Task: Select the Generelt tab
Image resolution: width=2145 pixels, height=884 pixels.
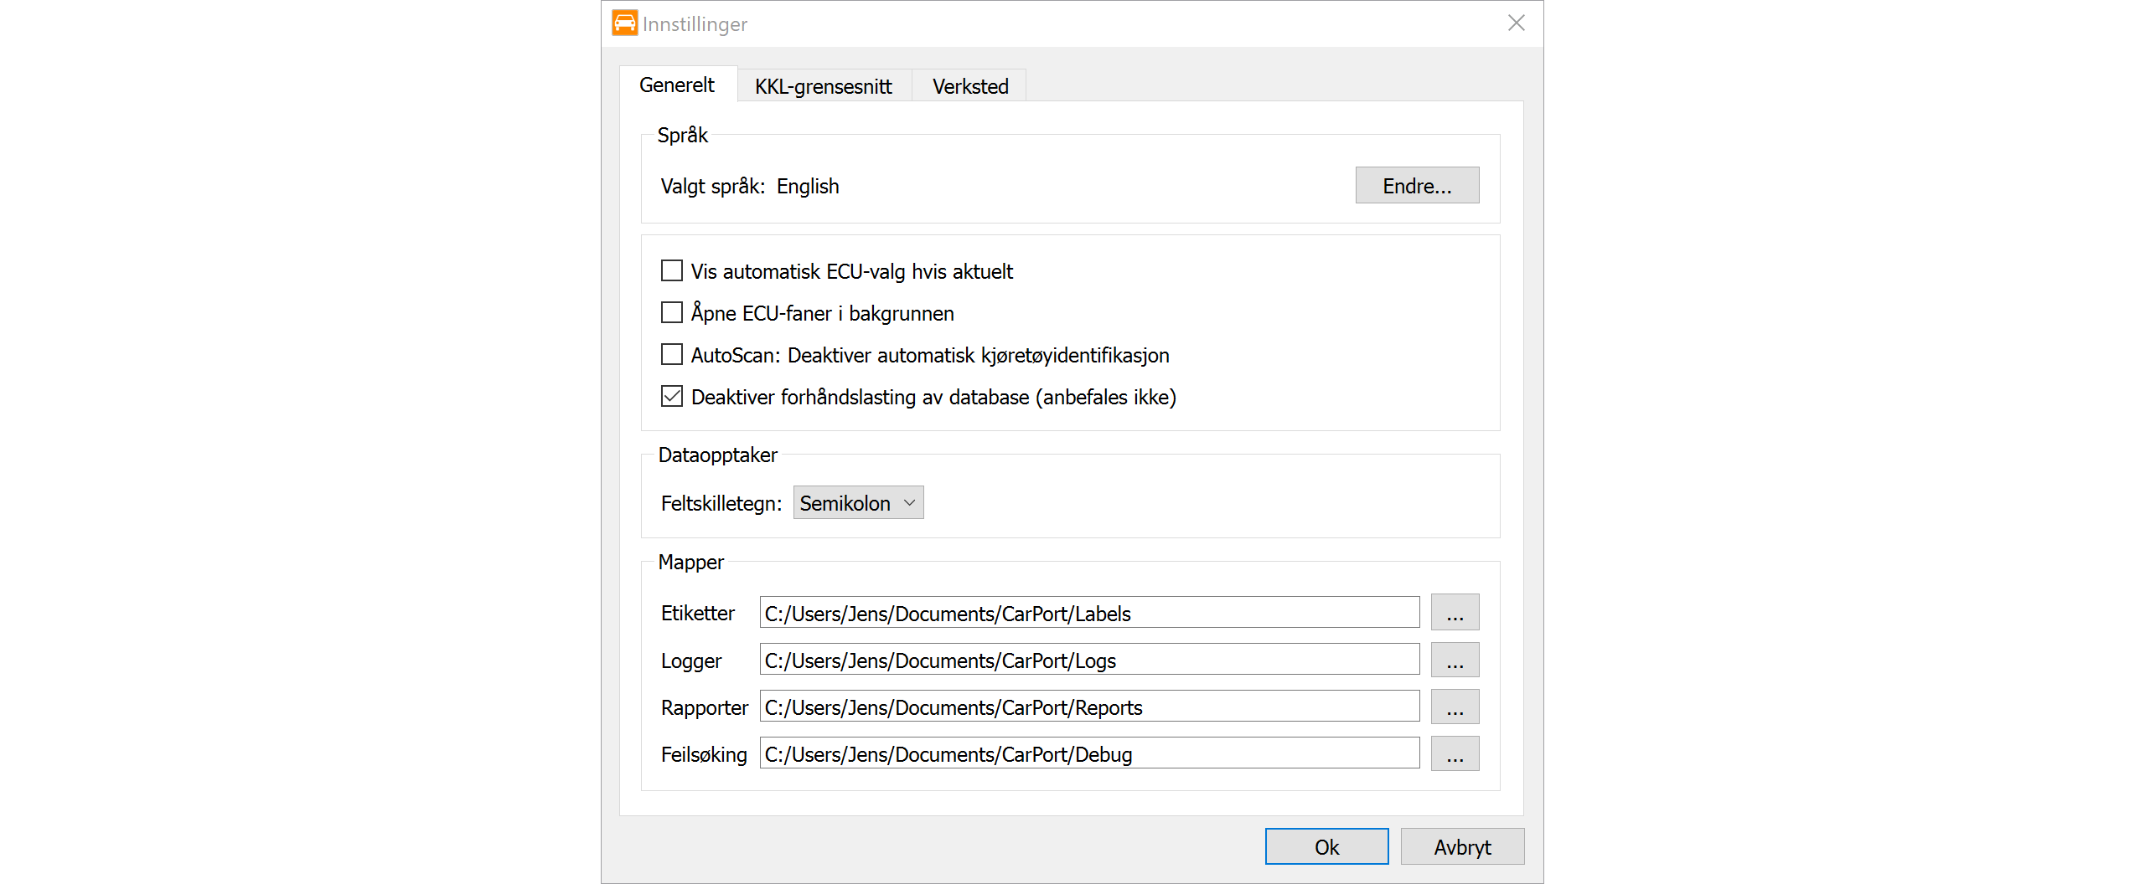Action: pyautogui.click(x=677, y=85)
